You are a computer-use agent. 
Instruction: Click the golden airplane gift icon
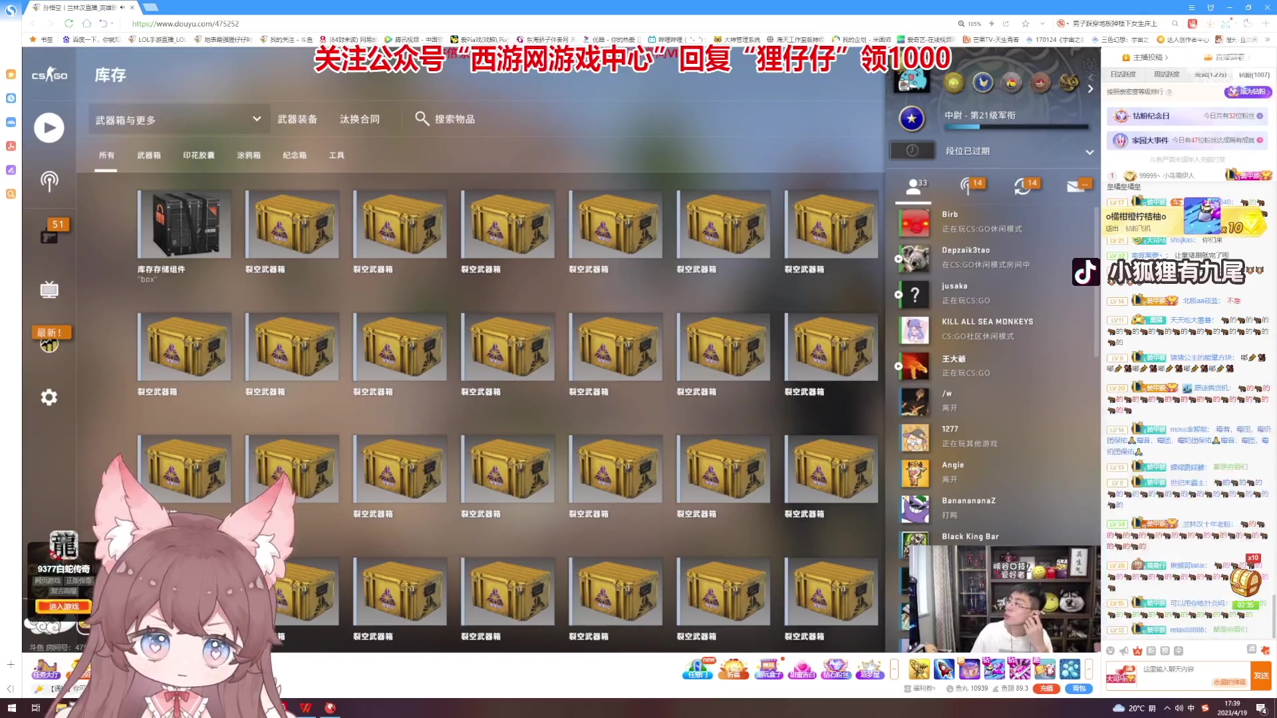(x=919, y=669)
